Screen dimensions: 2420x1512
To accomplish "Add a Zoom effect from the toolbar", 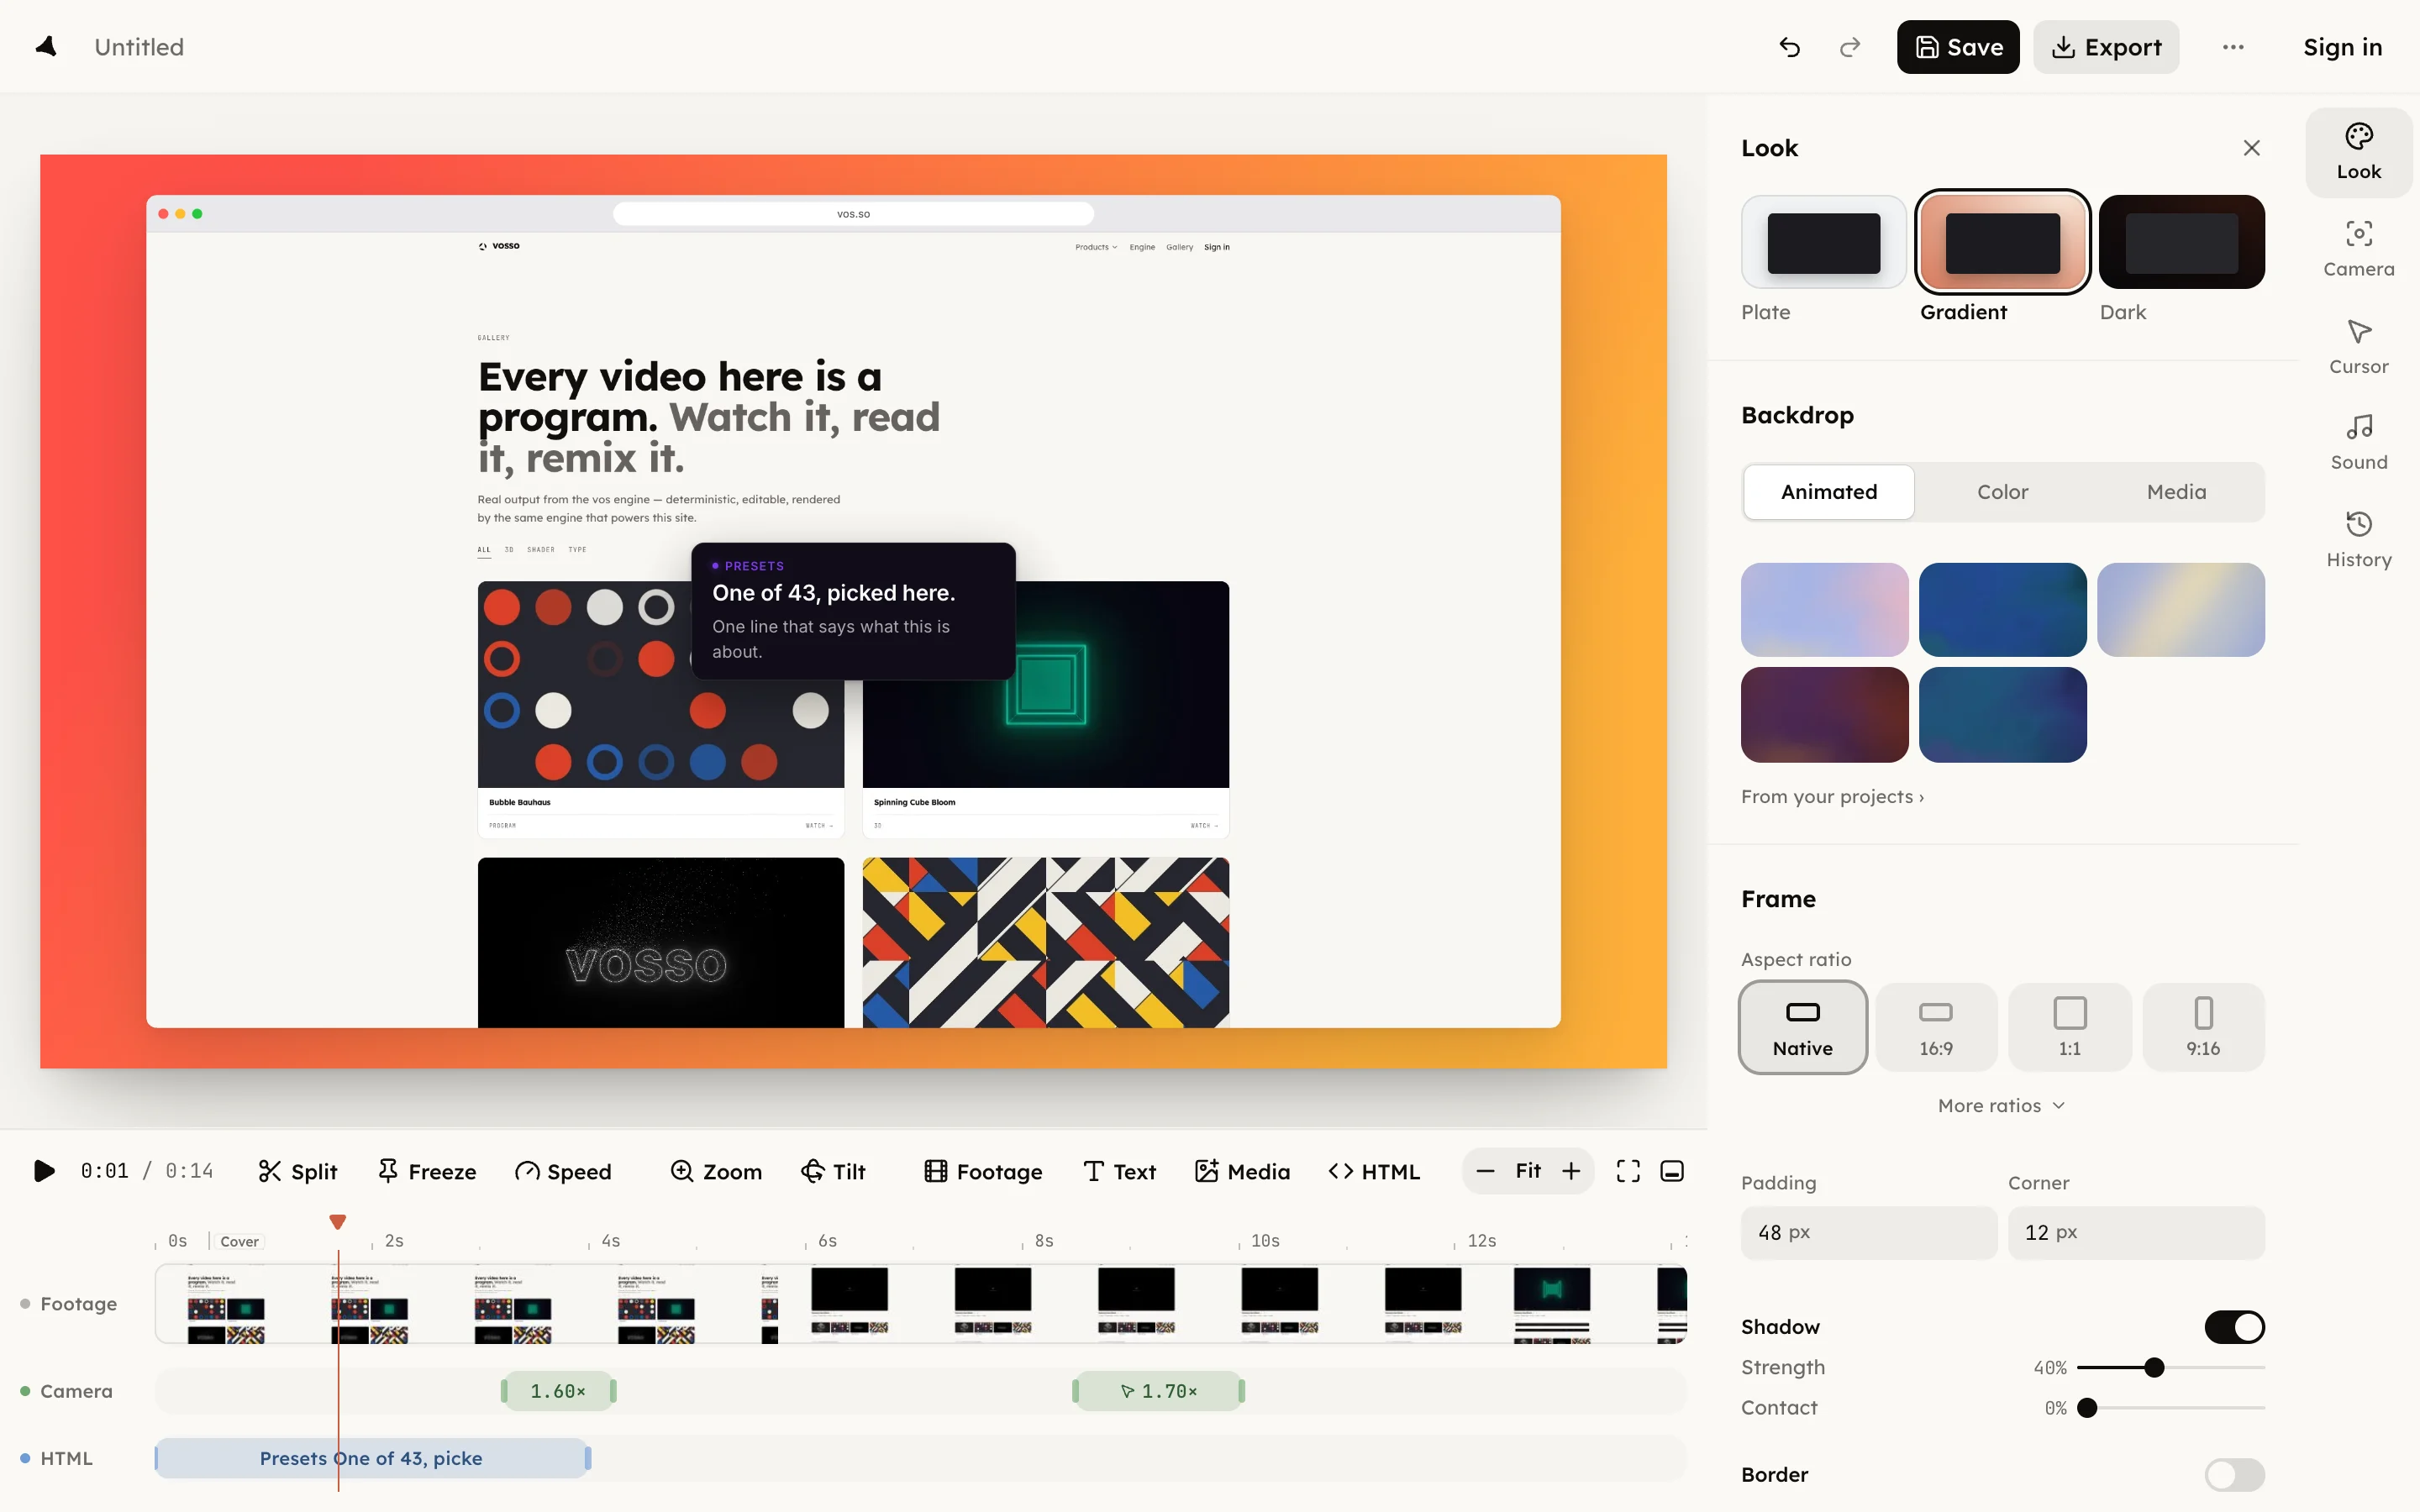I will (716, 1171).
